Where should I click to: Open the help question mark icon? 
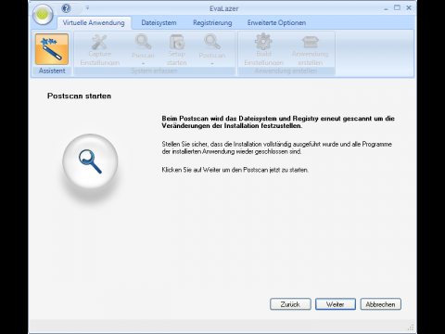click(66, 8)
